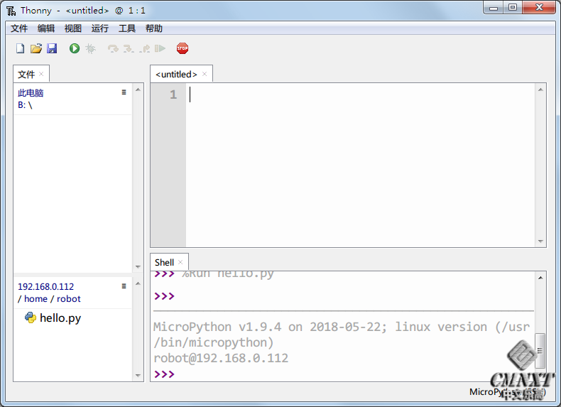This screenshot has width=561, height=407.
Task: Click the robot folder path link
Action: pos(69,299)
